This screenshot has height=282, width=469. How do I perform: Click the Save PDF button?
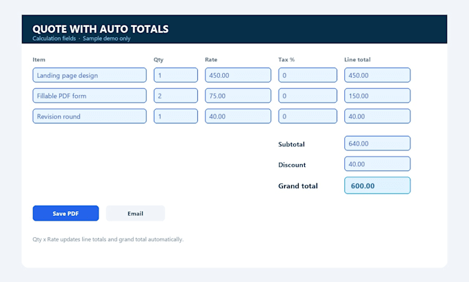66,213
